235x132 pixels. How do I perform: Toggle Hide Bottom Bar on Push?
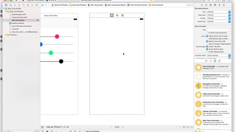207,39
